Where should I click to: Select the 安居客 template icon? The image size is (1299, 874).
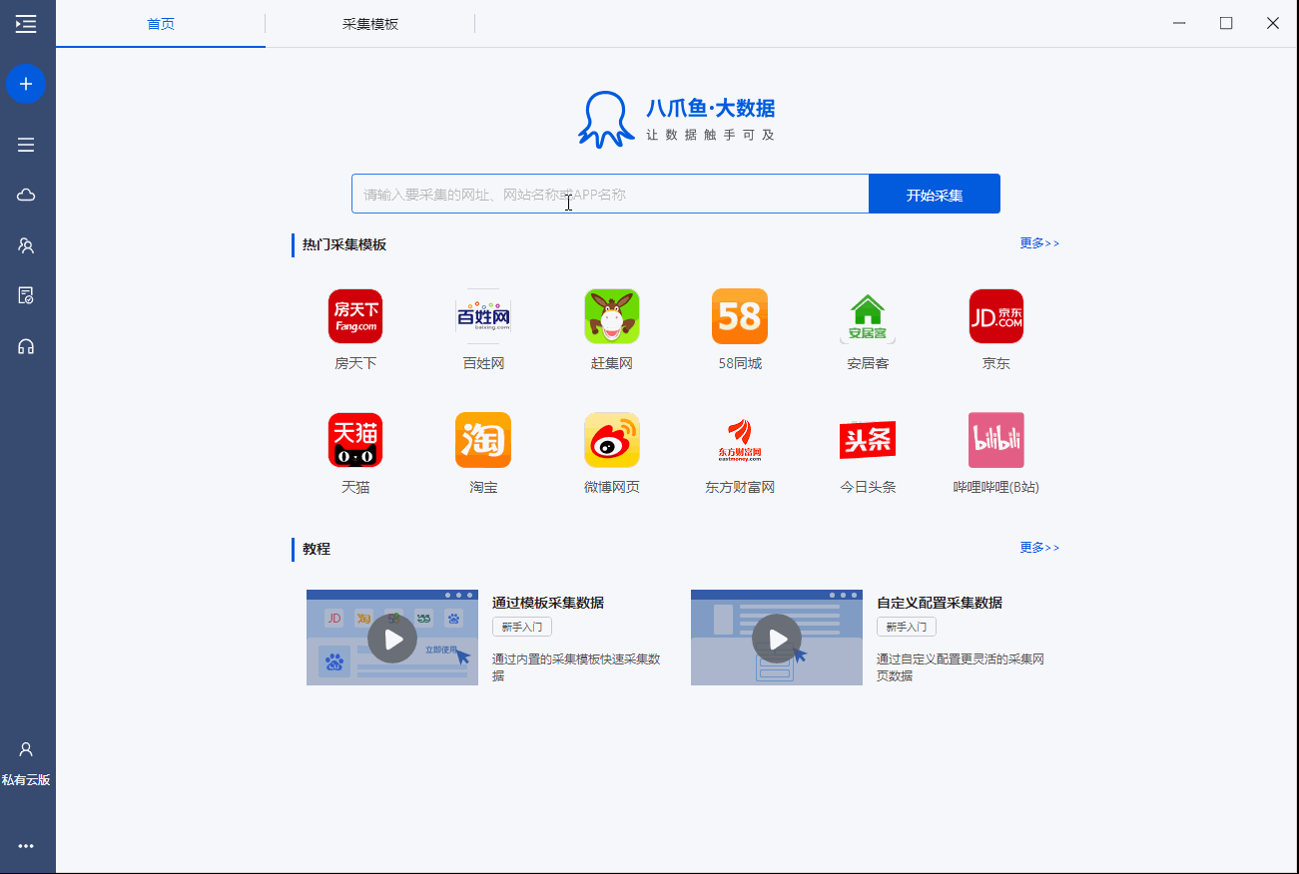point(868,316)
